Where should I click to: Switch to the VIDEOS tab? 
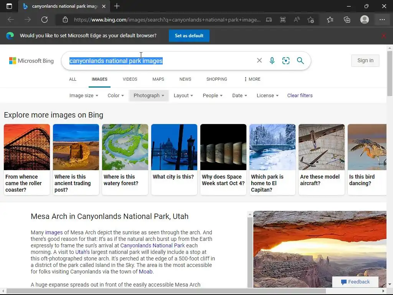pos(130,79)
